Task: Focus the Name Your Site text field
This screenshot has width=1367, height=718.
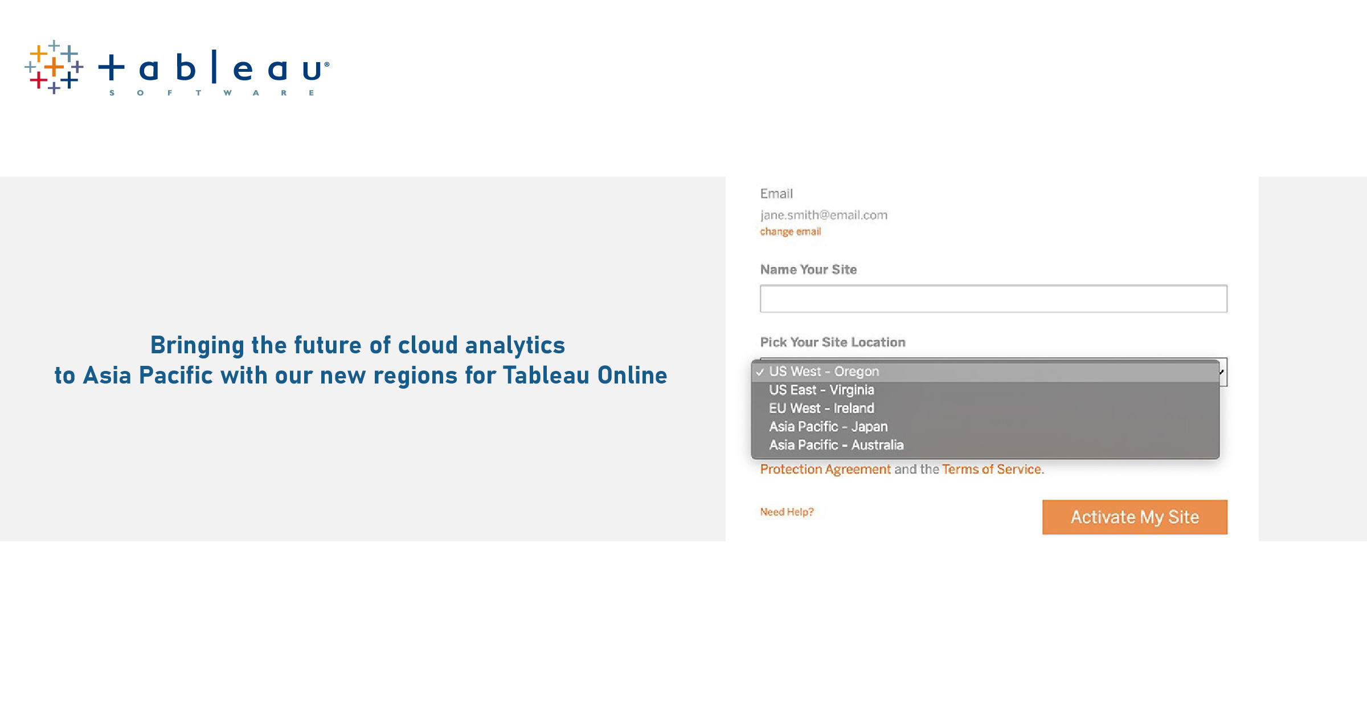Action: tap(993, 299)
